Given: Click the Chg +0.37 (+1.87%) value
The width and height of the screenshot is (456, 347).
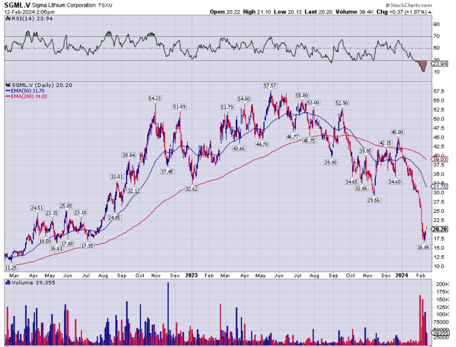Looking at the screenshot, I should [x=401, y=12].
